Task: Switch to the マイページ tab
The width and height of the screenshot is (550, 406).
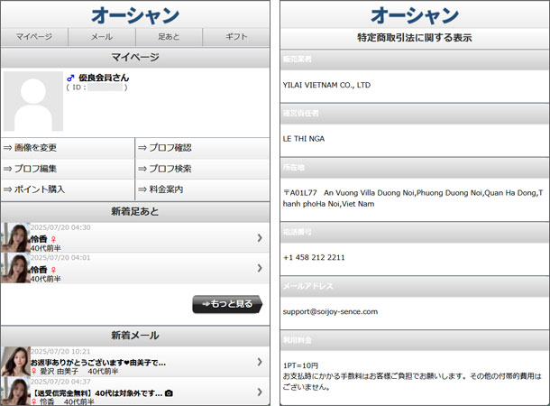Action: 34,37
